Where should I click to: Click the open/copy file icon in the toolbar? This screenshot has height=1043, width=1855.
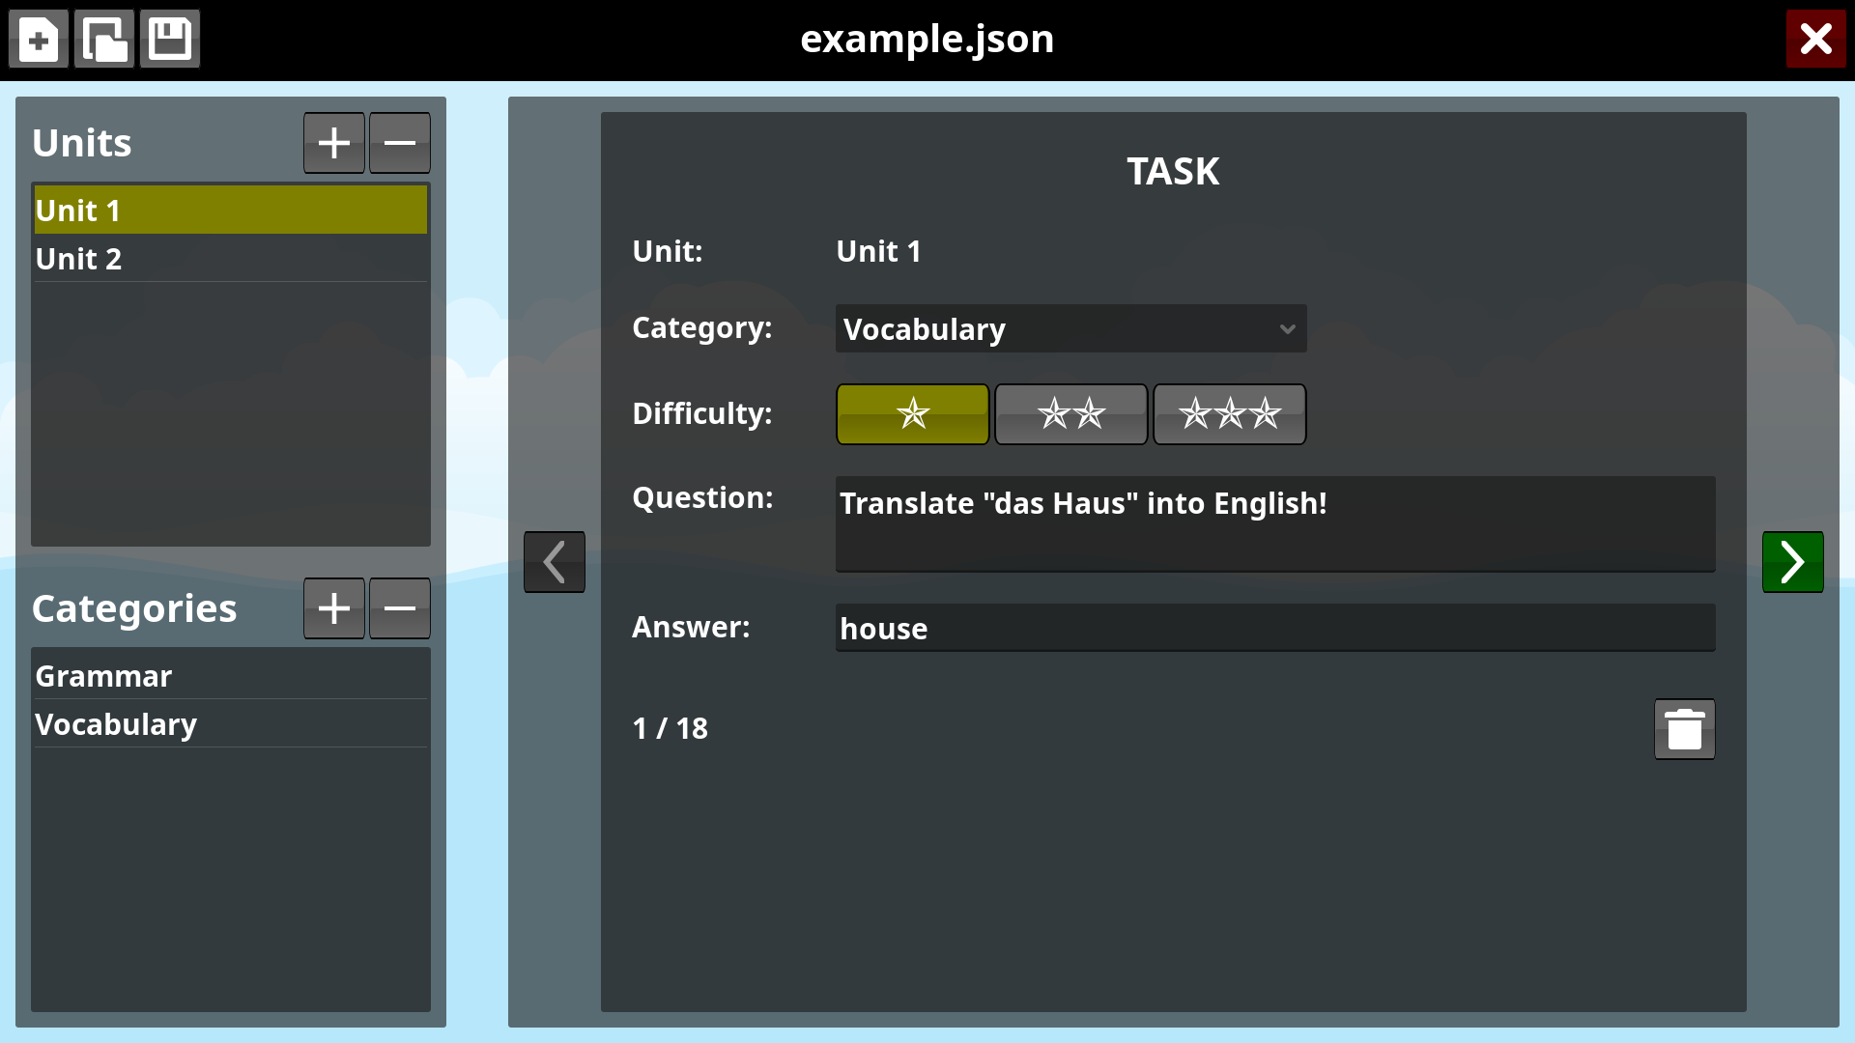click(x=104, y=40)
